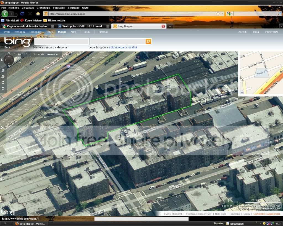This screenshot has width=283, height=226.
Task: Switch to Simtropolis NYBT BAT Thread tab
Action: 83,26
